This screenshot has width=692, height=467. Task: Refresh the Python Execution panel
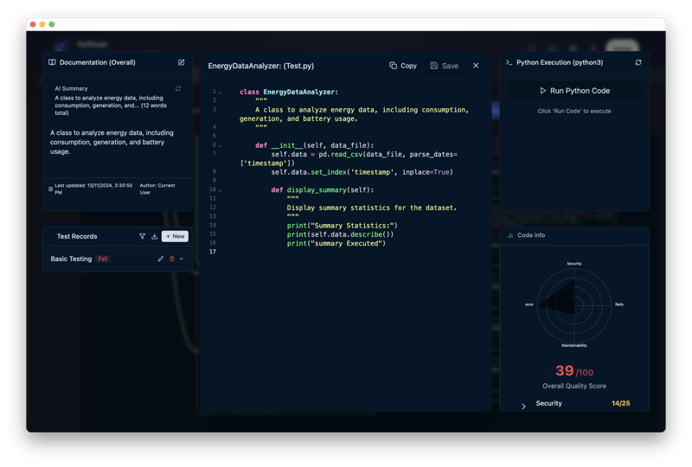click(x=638, y=62)
